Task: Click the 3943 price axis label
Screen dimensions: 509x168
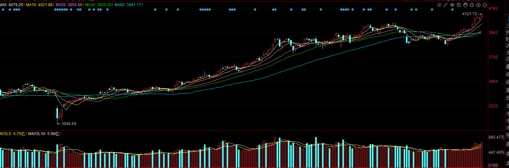Action: (493, 33)
